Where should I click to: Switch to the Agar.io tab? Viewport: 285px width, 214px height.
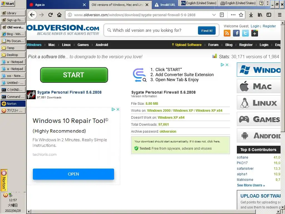[58, 5]
